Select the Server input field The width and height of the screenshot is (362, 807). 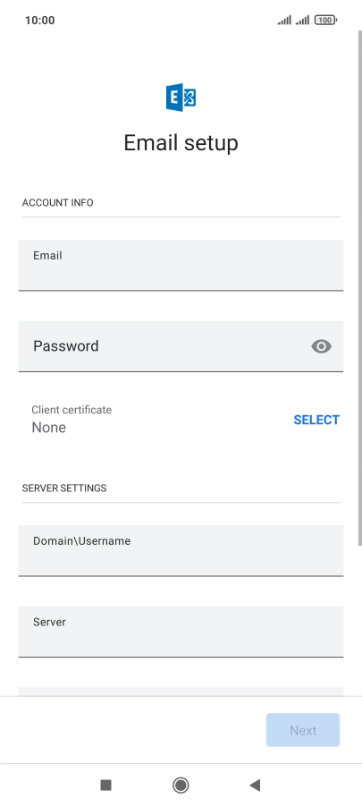point(181,632)
